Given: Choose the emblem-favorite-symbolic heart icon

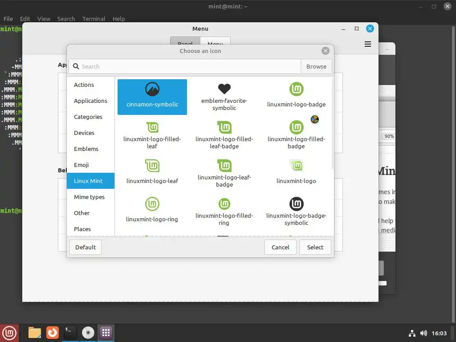Looking at the screenshot, I should (x=224, y=97).
